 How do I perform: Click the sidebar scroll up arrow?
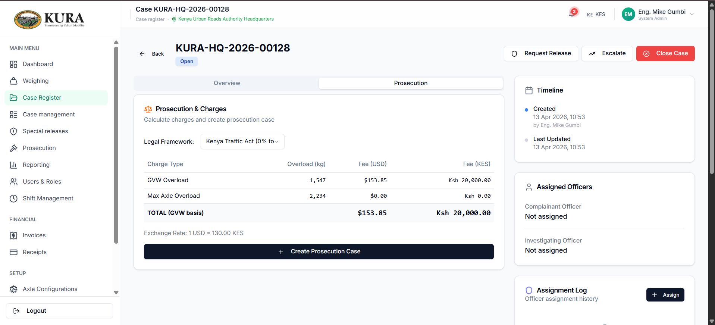(116, 42)
